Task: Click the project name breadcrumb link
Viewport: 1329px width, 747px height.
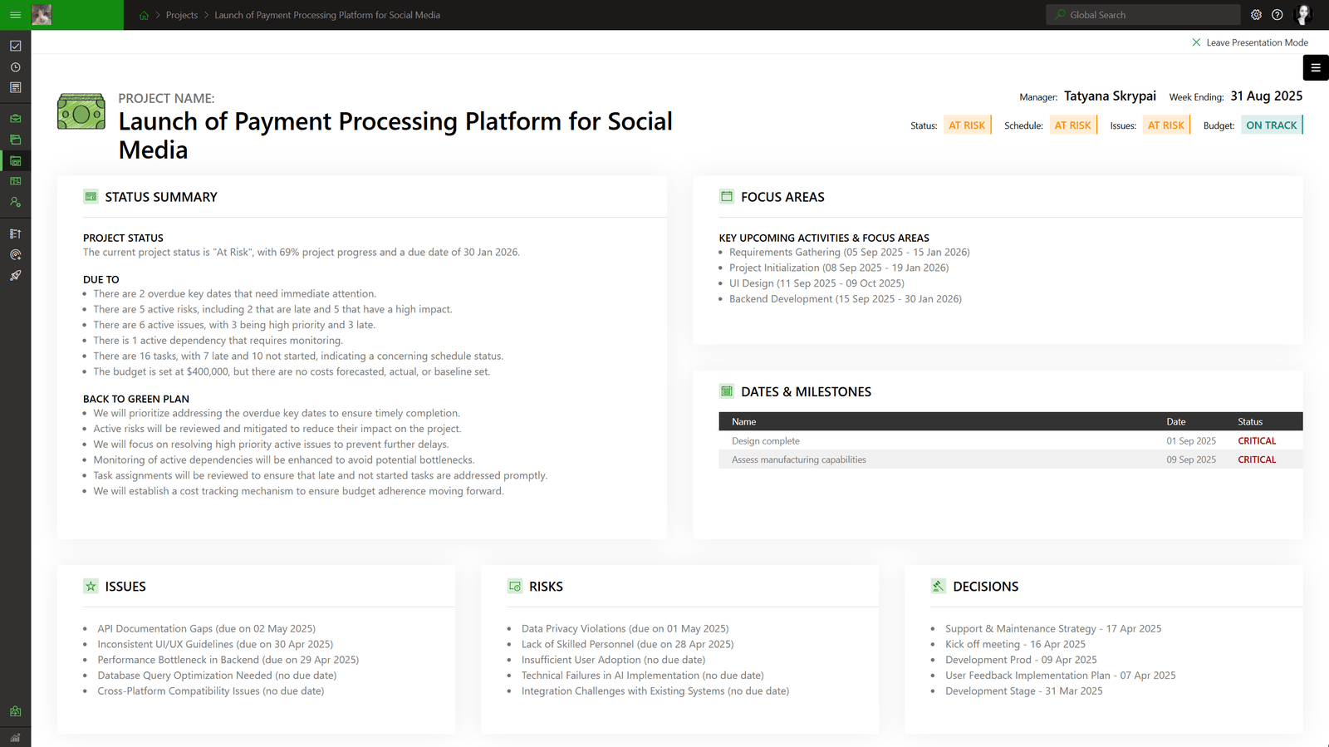Action: pos(327,15)
